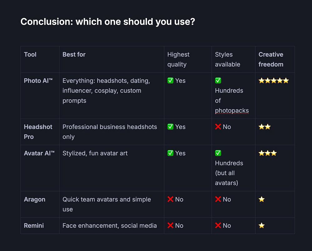The height and width of the screenshot is (251, 312).
Task: Click red X in Aragon quality cell
Action: tap(170, 199)
